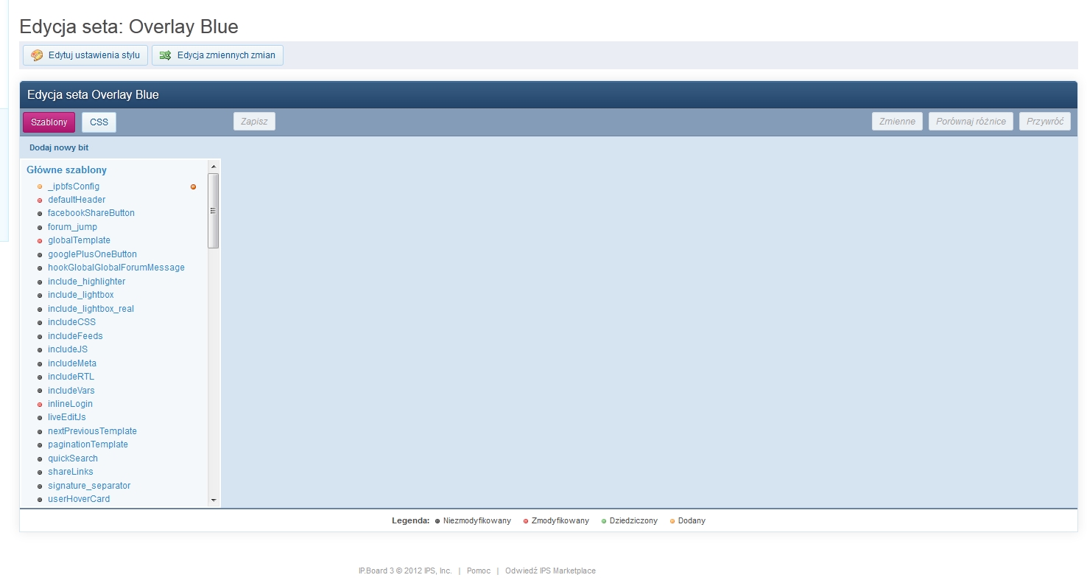1087x586 pixels.
Task: Switch to the Szablony tab
Action: coord(49,122)
